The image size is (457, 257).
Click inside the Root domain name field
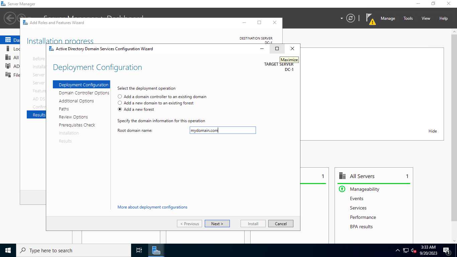222,130
